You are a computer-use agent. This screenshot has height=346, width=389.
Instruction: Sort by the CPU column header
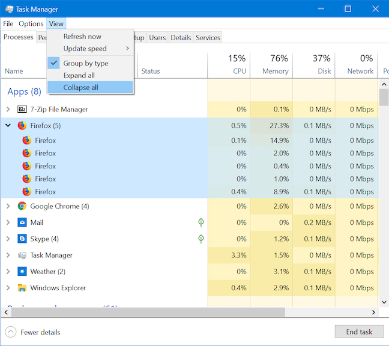[x=229, y=65]
